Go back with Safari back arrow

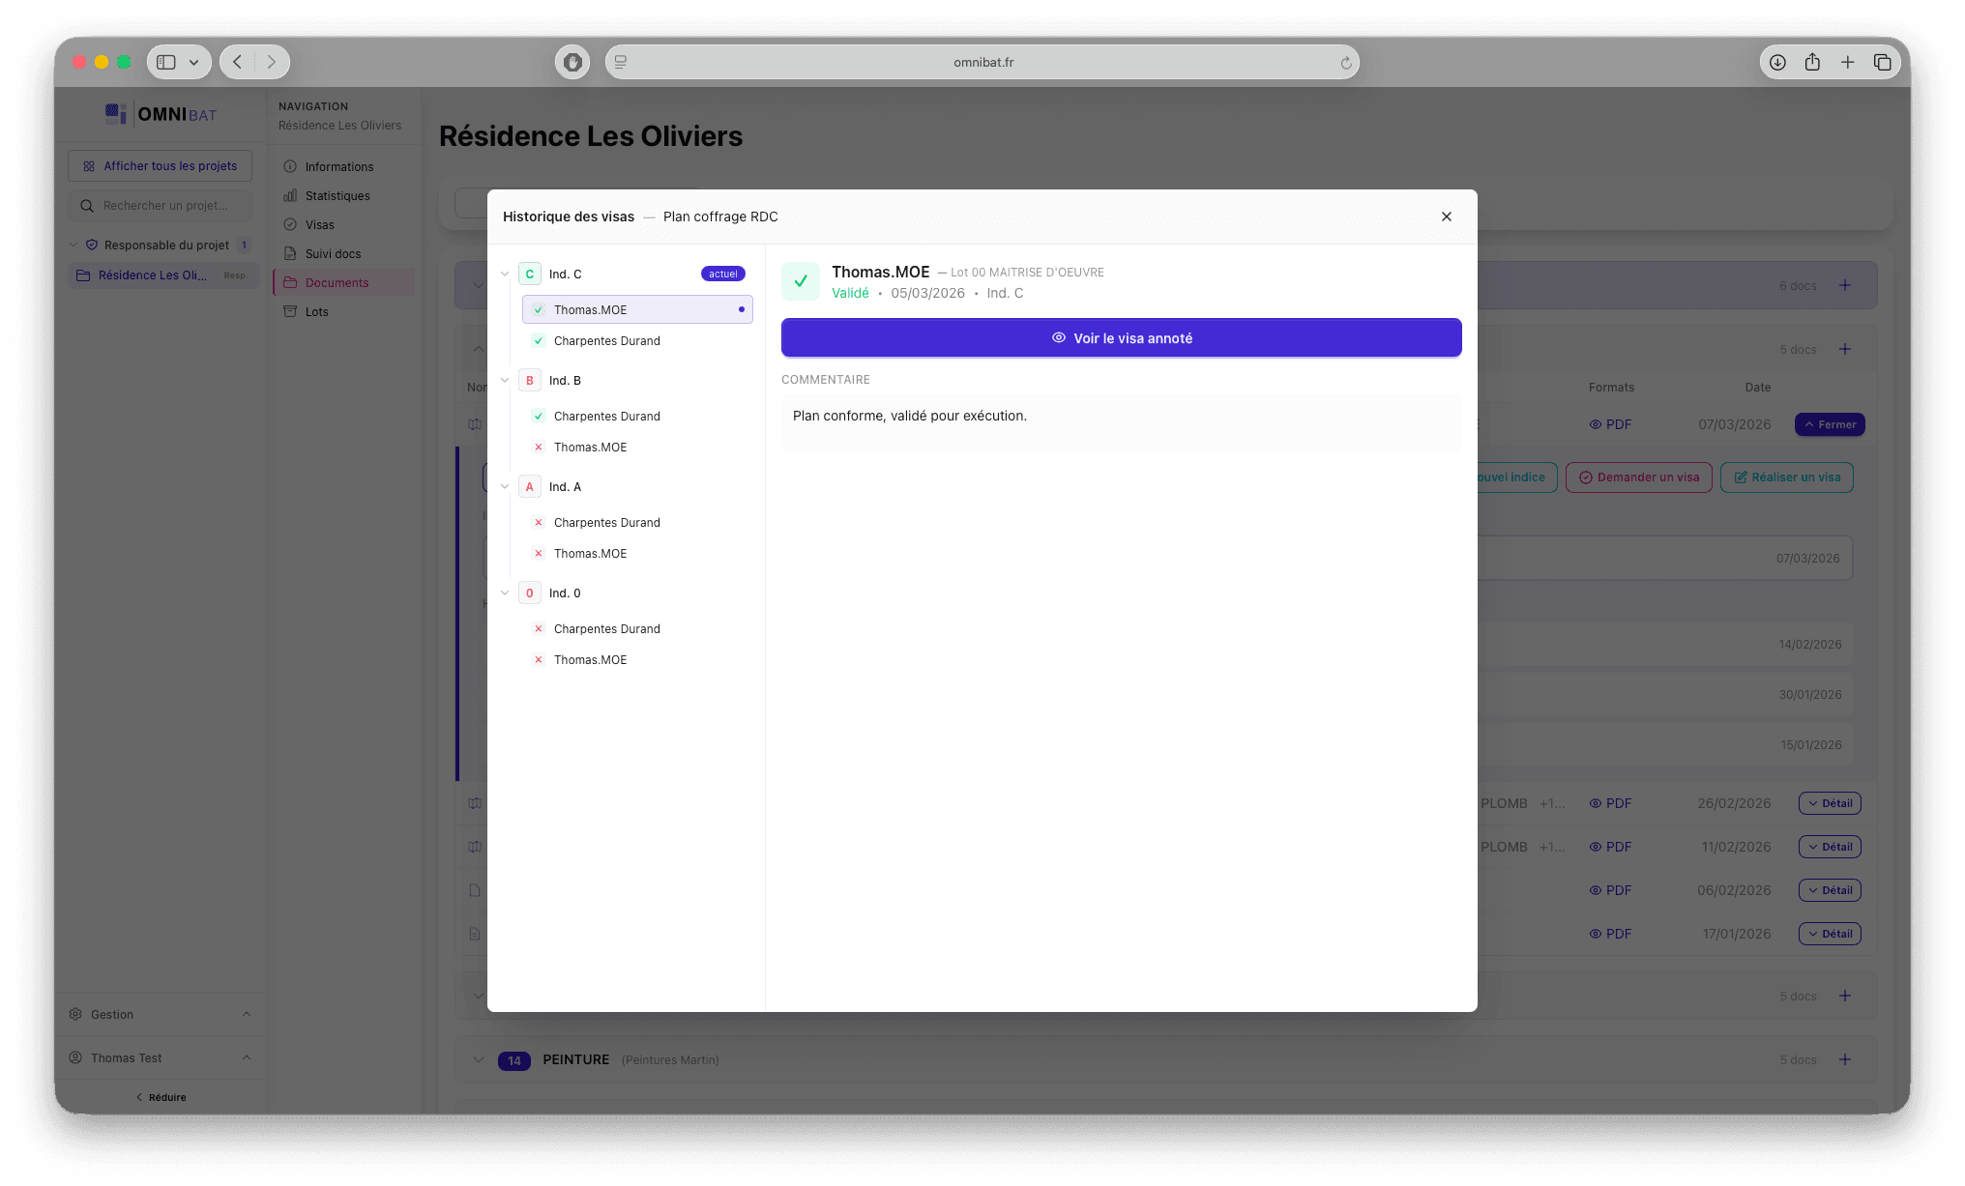(x=237, y=62)
